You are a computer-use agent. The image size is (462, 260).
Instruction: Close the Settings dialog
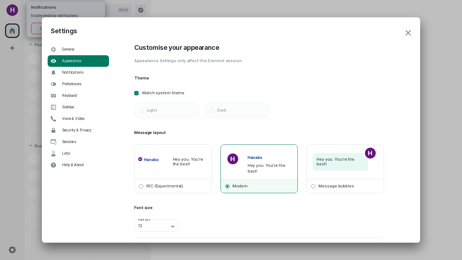(x=408, y=33)
